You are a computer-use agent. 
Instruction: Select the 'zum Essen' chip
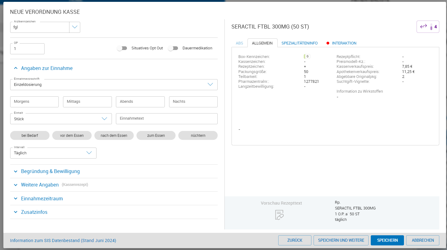pos(156,135)
